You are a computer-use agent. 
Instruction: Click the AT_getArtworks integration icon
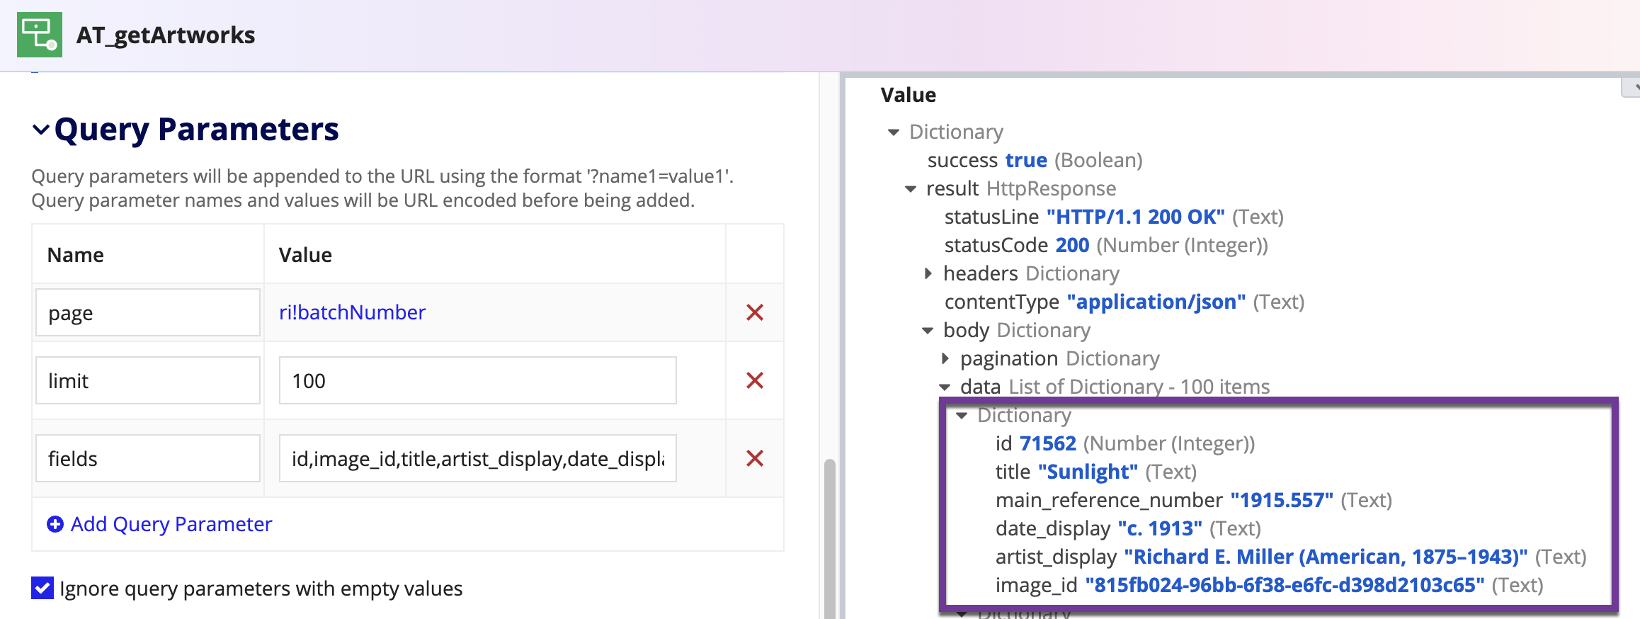point(40,35)
